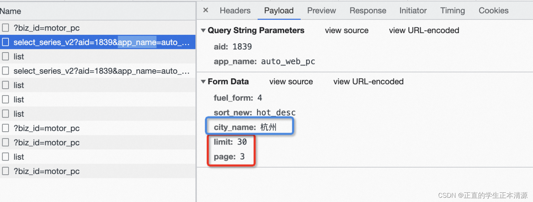Click the aid: 1839 parameter
The image size is (533, 202).
(233, 47)
